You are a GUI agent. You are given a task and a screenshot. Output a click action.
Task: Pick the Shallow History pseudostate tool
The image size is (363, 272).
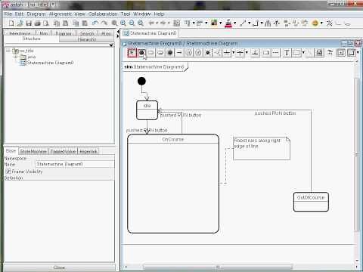(x=189, y=53)
